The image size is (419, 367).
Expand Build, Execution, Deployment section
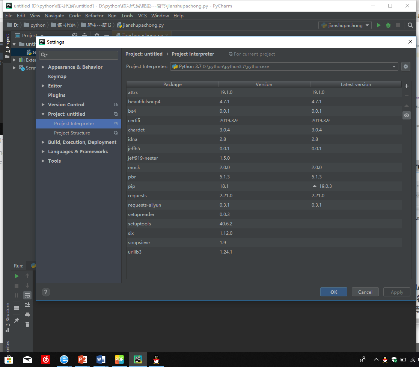click(x=43, y=142)
